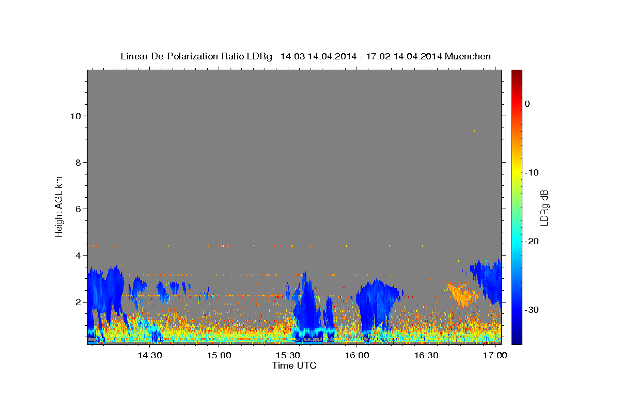The image size is (620, 413).
Task: Click the 16:00 time tick label
Action: [357, 356]
